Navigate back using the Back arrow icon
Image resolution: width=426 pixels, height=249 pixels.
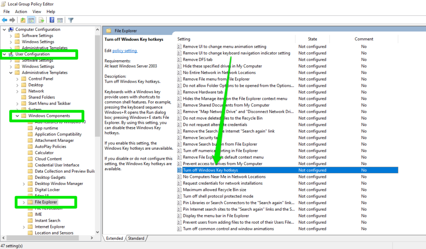(4, 20)
